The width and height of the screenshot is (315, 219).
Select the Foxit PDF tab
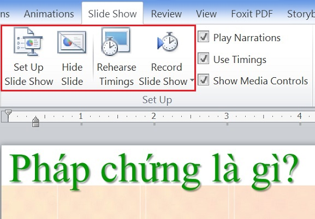[252, 14]
